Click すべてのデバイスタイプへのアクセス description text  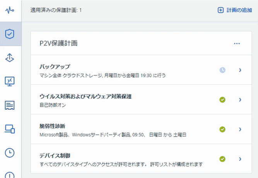click(x=121, y=164)
